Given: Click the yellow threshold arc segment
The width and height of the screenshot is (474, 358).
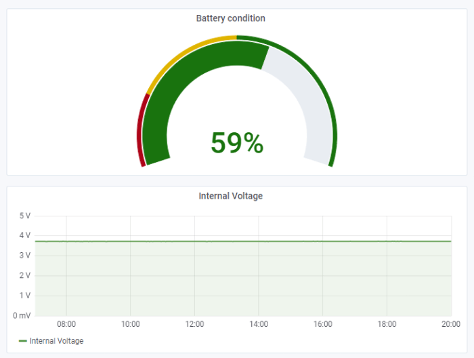Looking at the screenshot, I should [184, 52].
